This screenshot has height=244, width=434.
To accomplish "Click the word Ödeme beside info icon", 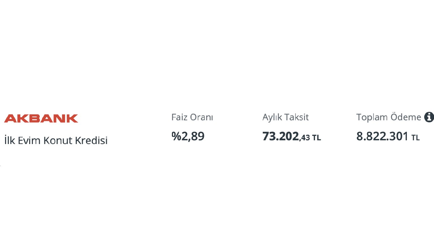I will [x=406, y=117].
